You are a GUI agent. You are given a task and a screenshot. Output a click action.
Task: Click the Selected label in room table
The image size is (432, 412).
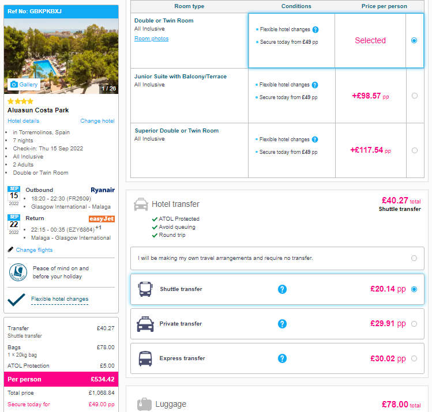pyautogui.click(x=370, y=40)
